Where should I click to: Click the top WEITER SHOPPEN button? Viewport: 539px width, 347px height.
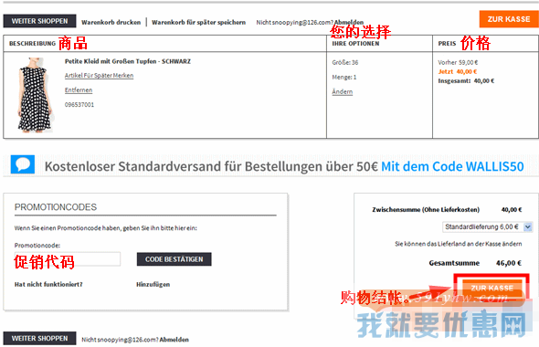(39, 21)
